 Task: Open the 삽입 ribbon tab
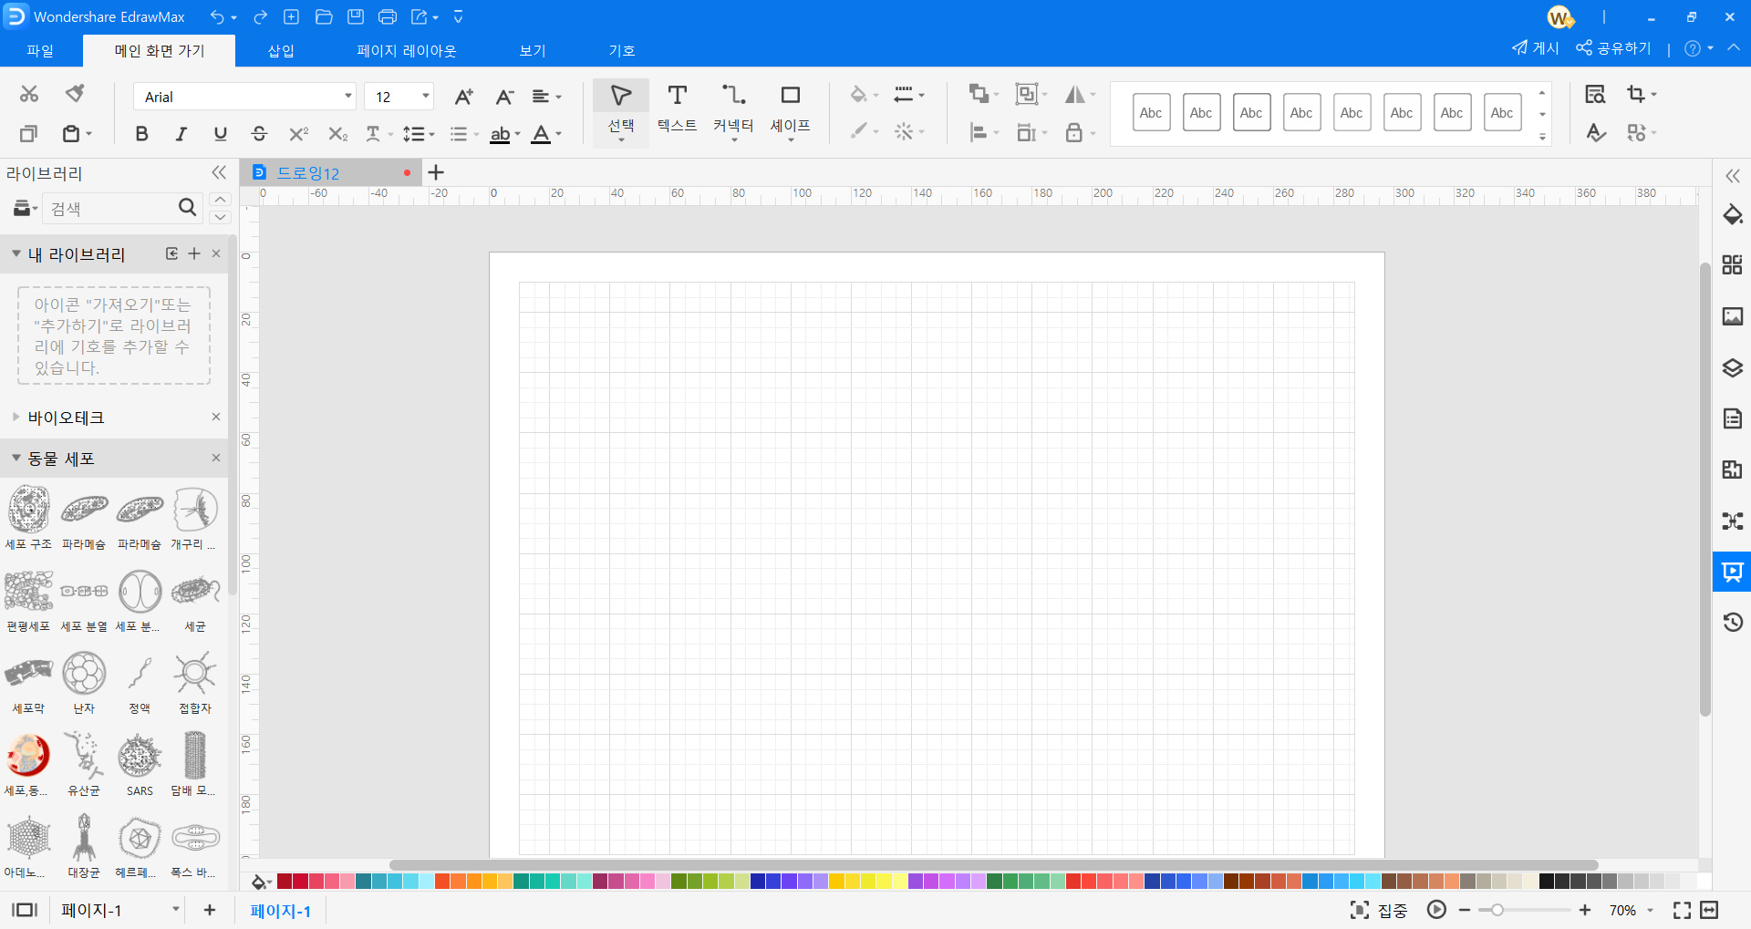point(281,51)
